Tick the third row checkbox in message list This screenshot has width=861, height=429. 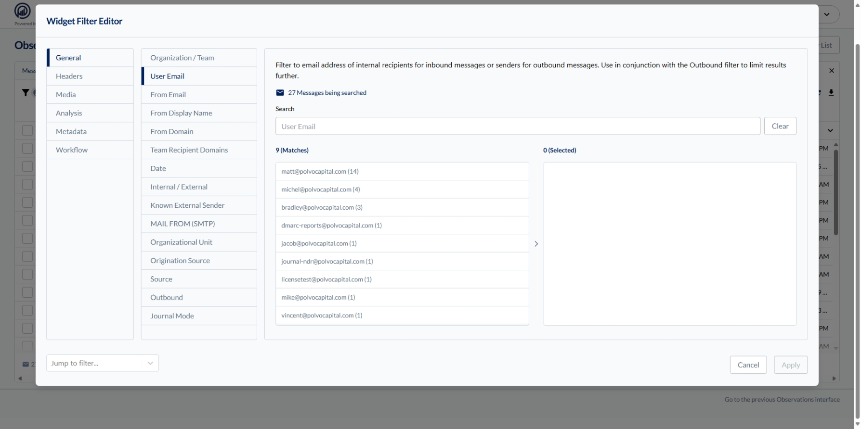tap(27, 166)
